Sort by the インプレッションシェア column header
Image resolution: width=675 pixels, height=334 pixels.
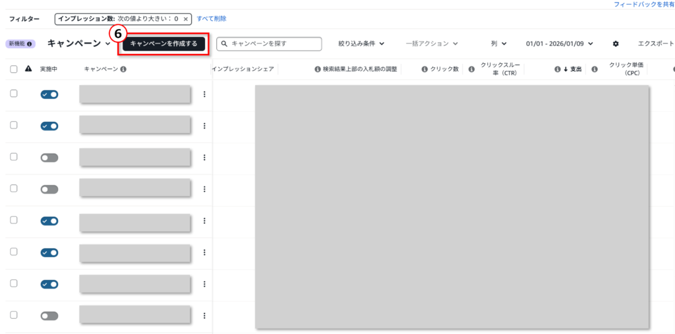point(243,69)
